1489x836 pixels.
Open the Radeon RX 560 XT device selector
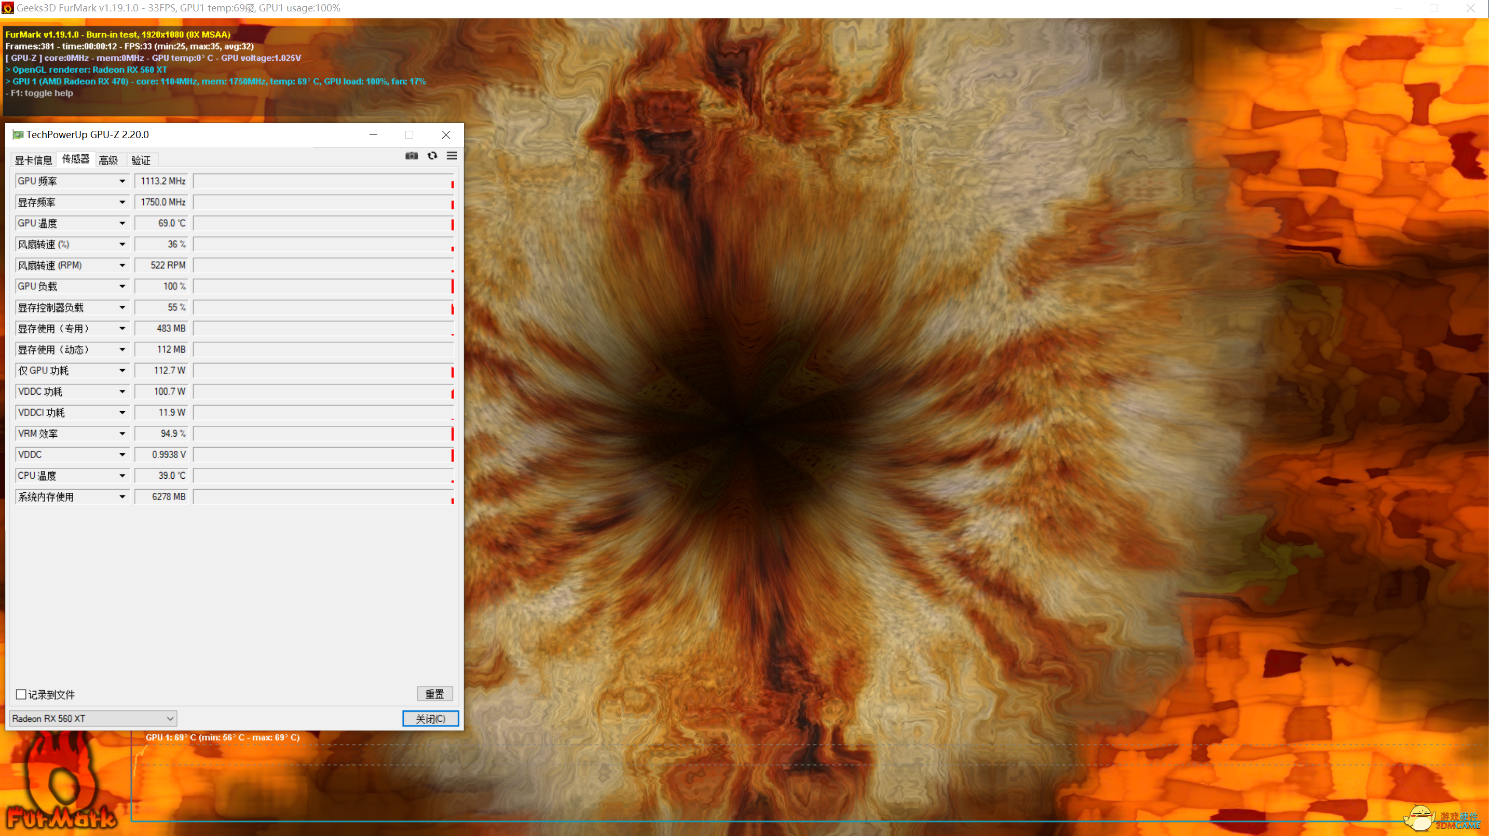pos(93,719)
